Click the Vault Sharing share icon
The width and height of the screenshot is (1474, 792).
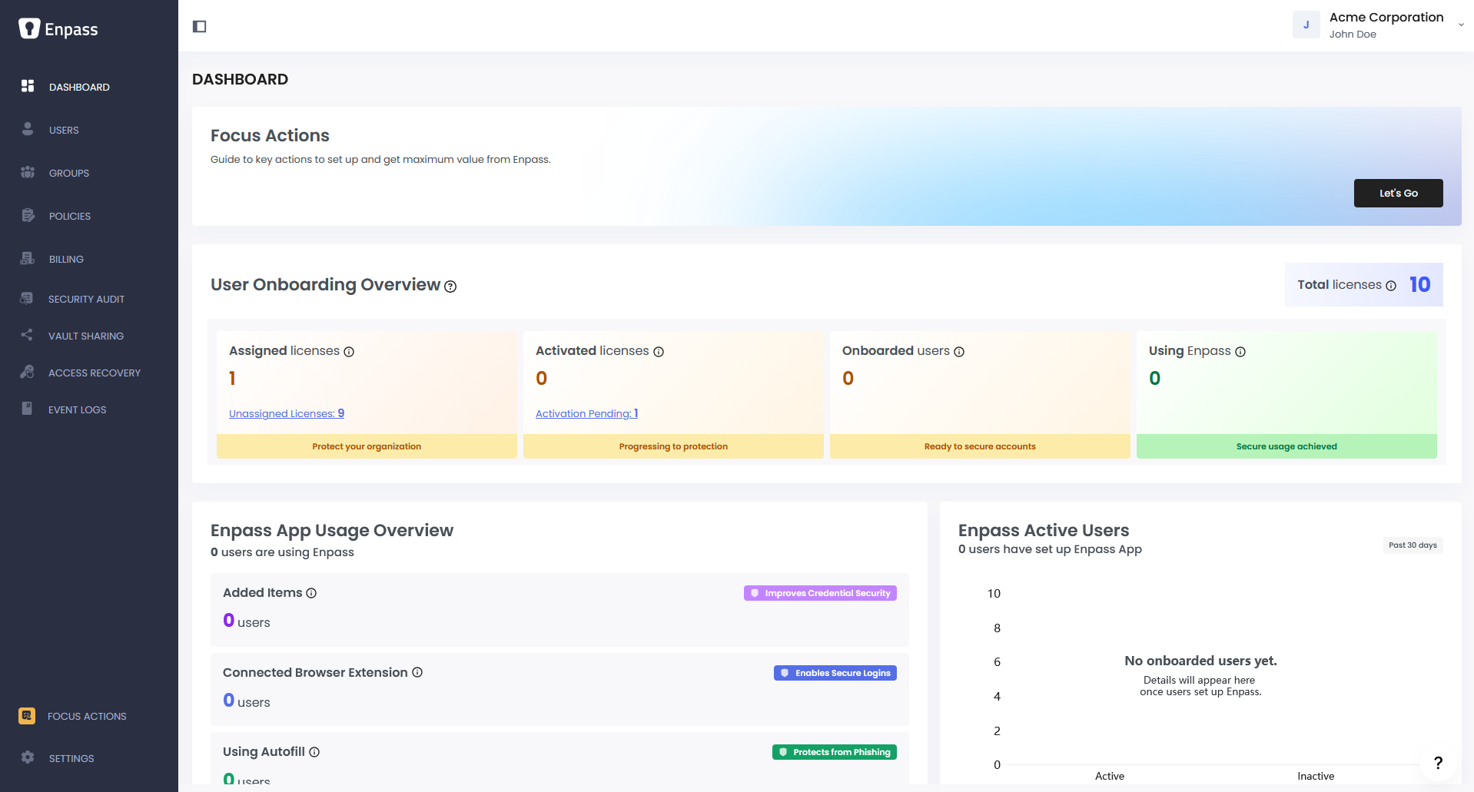pos(27,335)
